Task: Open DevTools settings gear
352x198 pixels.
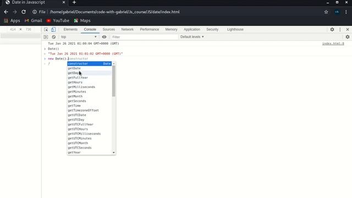Action: (x=332, y=29)
